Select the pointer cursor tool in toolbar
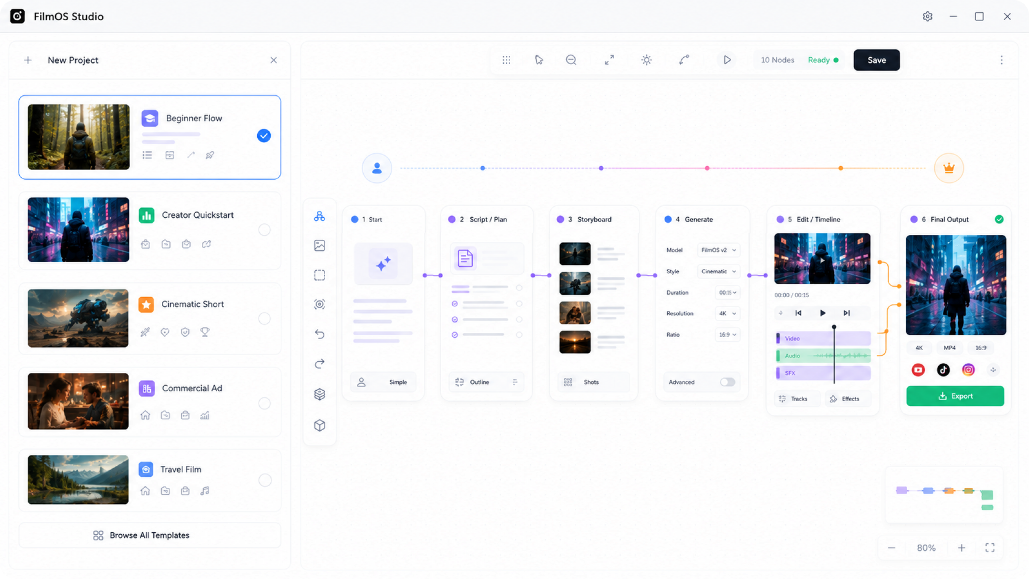The width and height of the screenshot is (1029, 579). (x=539, y=60)
